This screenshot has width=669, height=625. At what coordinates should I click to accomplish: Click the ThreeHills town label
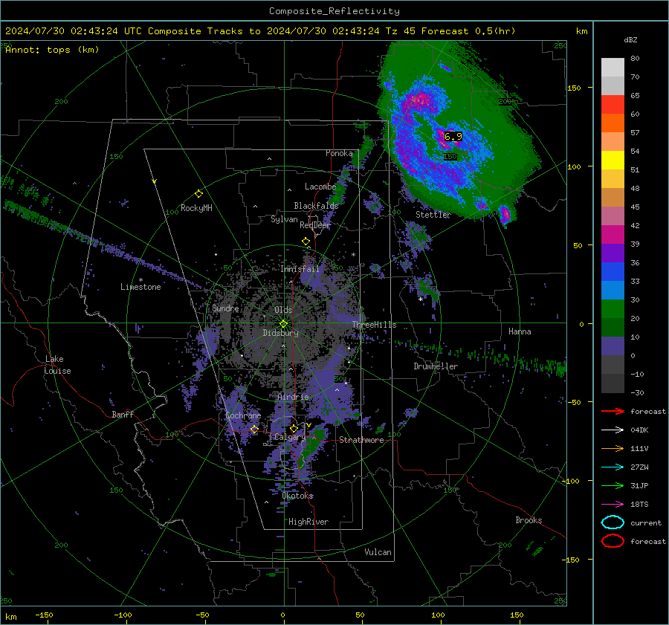coord(374,325)
